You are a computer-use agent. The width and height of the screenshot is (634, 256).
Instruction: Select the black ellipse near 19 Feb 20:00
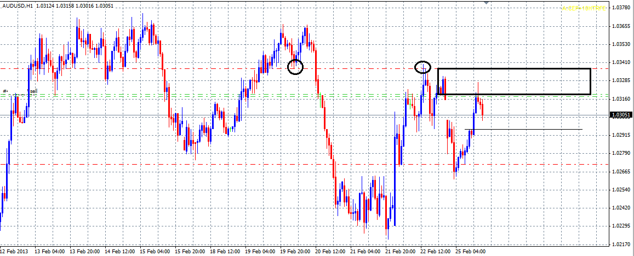click(295, 67)
